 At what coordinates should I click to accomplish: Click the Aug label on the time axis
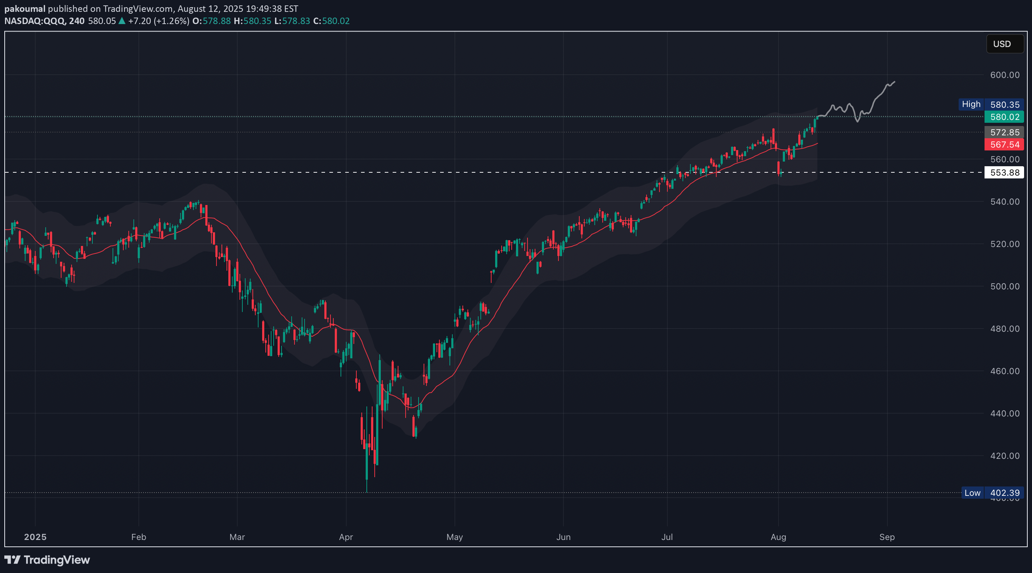point(778,537)
